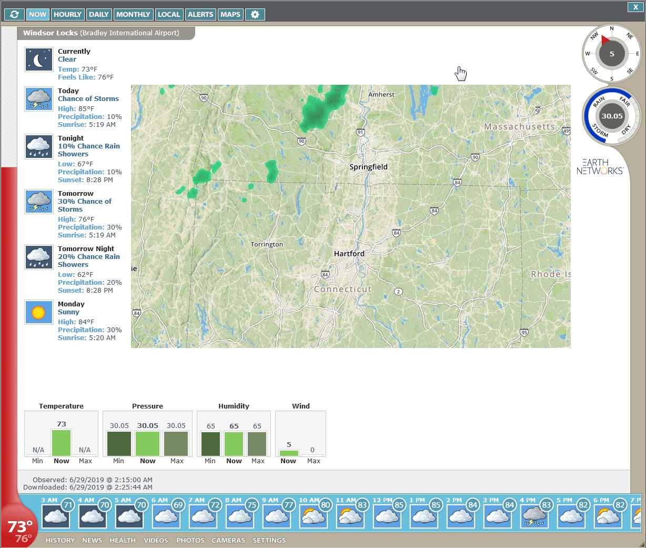Click the Tomorrow 30% Chance of Storms link
This screenshot has height=548, width=646.
click(85, 205)
